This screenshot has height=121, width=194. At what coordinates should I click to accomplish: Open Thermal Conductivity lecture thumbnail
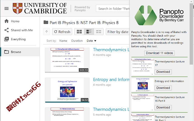pyautogui.click(x=67, y=114)
